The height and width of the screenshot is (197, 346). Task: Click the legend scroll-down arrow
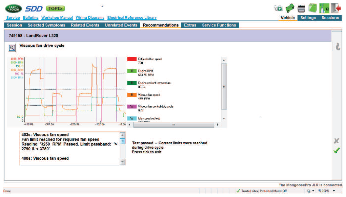point(224,118)
